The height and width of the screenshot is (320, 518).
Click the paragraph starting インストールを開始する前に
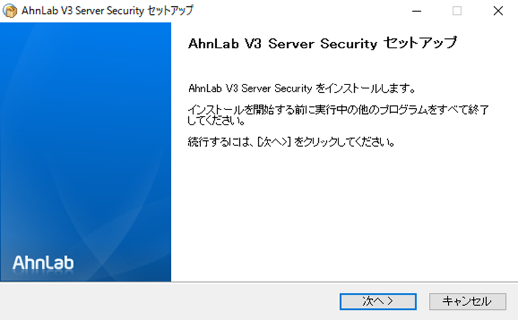tap(338, 115)
